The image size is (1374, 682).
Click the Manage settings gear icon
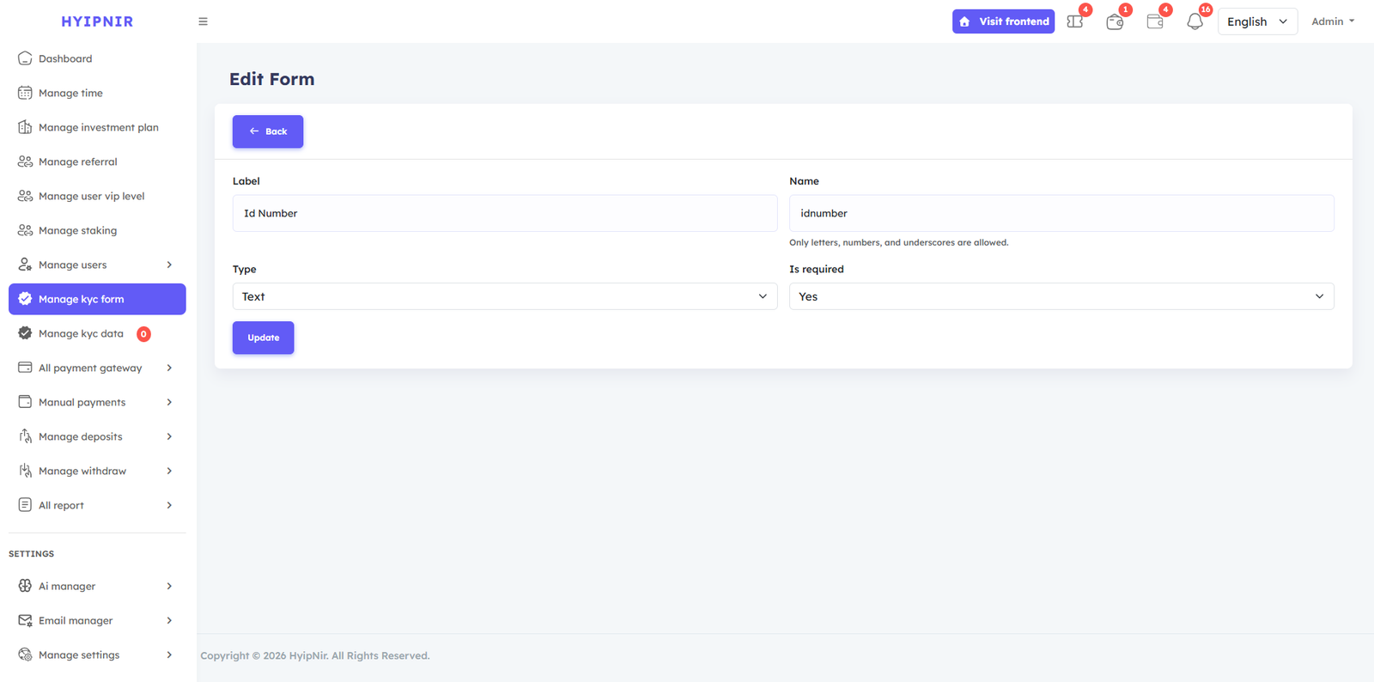(x=25, y=655)
